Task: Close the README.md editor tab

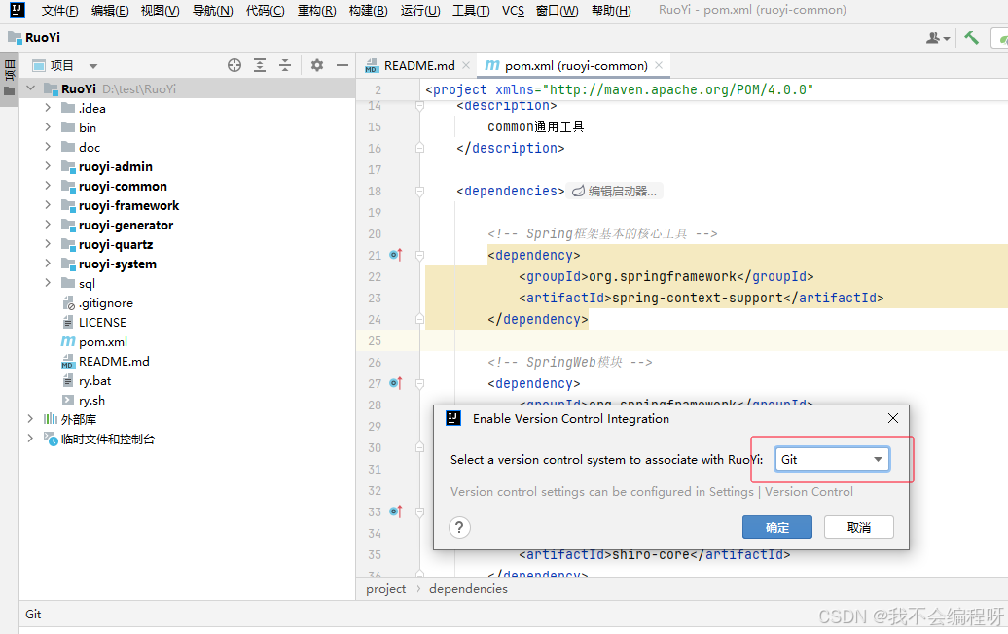Action: pyautogui.click(x=466, y=65)
